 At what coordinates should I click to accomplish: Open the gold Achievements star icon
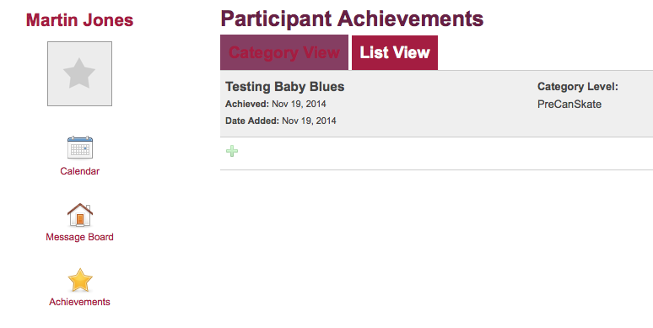[80, 280]
